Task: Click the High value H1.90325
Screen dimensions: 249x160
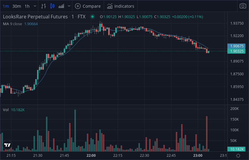Action: pos(127,17)
